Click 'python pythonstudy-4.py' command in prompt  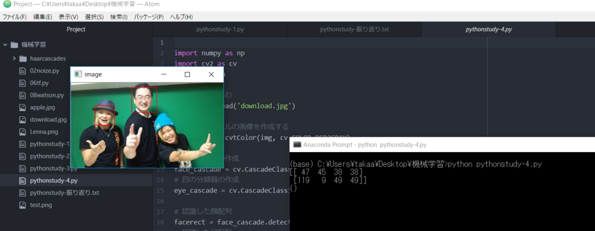pyautogui.click(x=494, y=164)
